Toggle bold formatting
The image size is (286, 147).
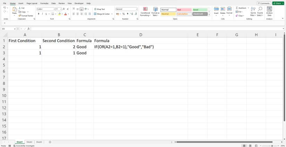coord(38,14)
